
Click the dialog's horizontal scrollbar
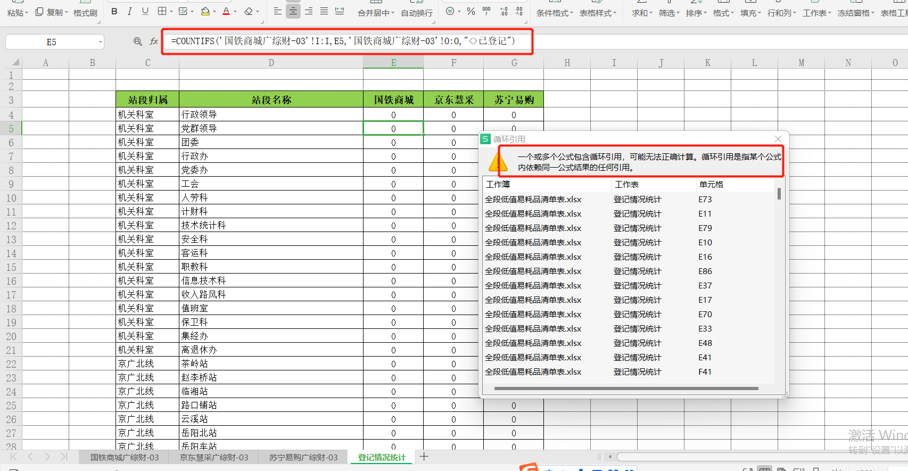[626, 389]
